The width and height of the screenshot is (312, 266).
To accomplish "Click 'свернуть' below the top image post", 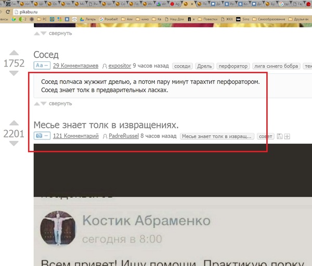I will click(x=60, y=33).
